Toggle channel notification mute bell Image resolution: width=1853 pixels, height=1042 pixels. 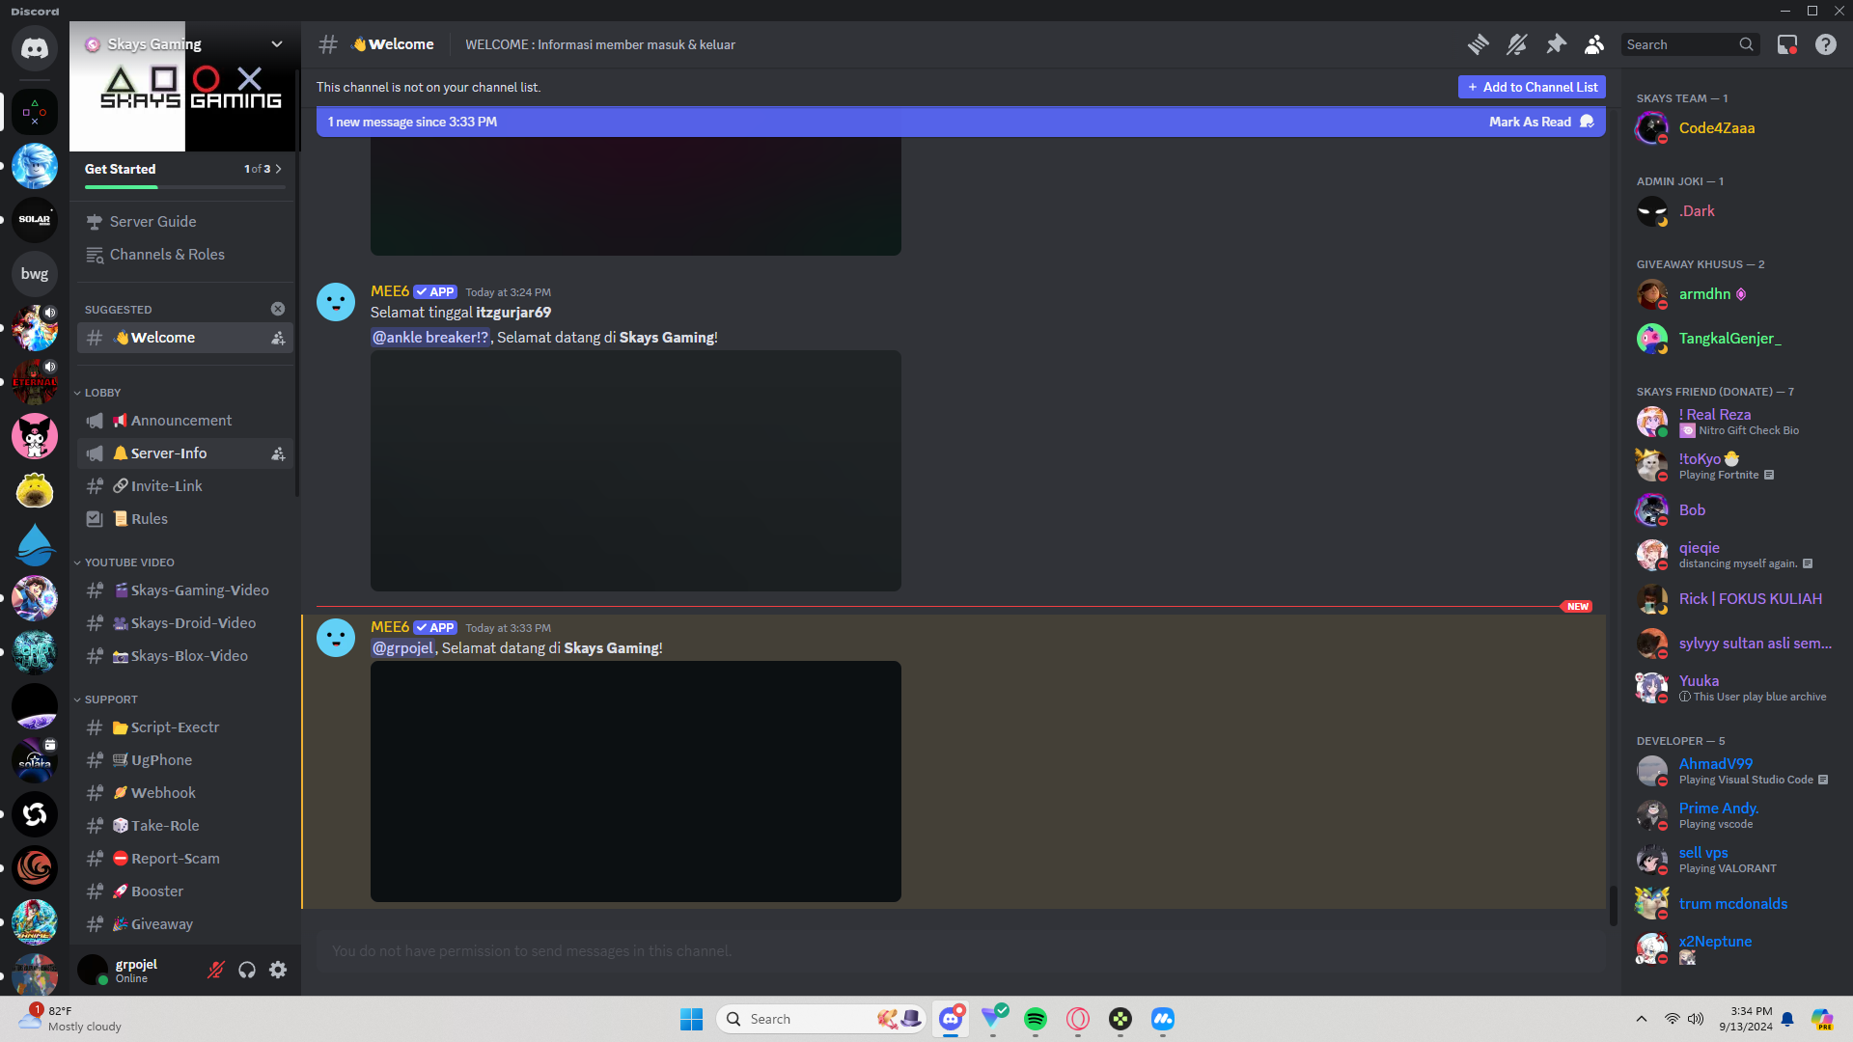tap(1516, 44)
